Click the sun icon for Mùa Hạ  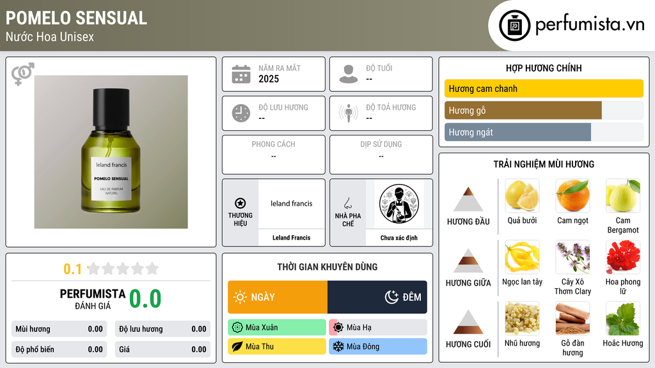pos(338,328)
